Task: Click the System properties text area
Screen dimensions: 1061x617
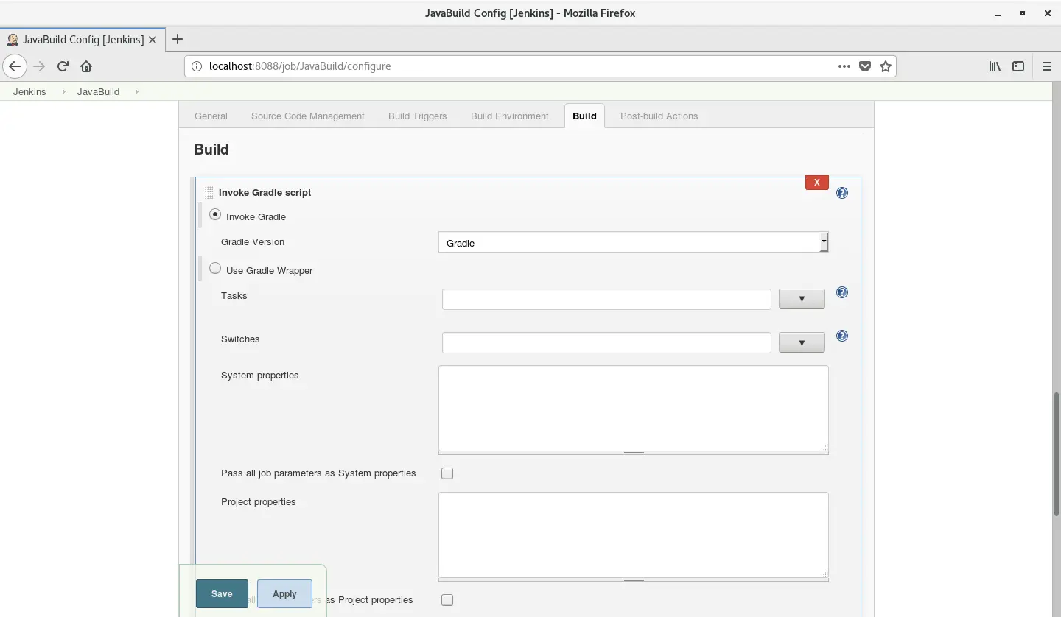Action: click(x=633, y=408)
